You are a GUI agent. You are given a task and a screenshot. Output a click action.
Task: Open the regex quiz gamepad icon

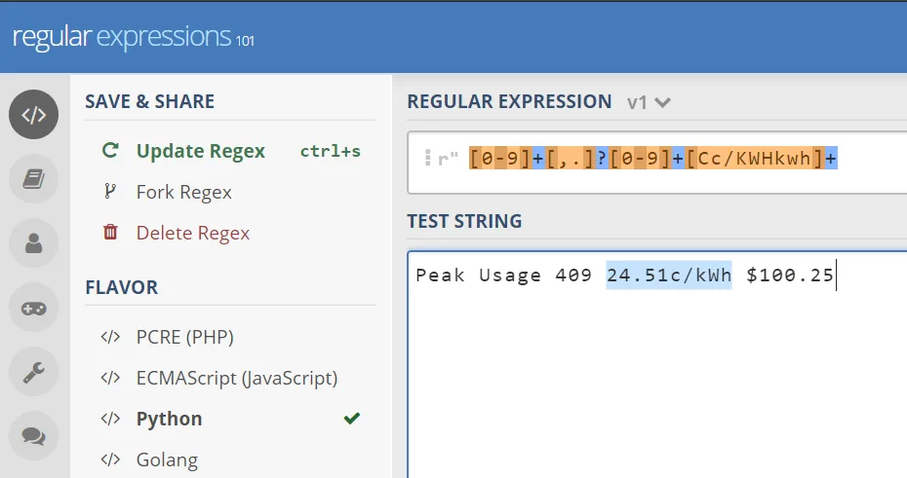tap(34, 308)
